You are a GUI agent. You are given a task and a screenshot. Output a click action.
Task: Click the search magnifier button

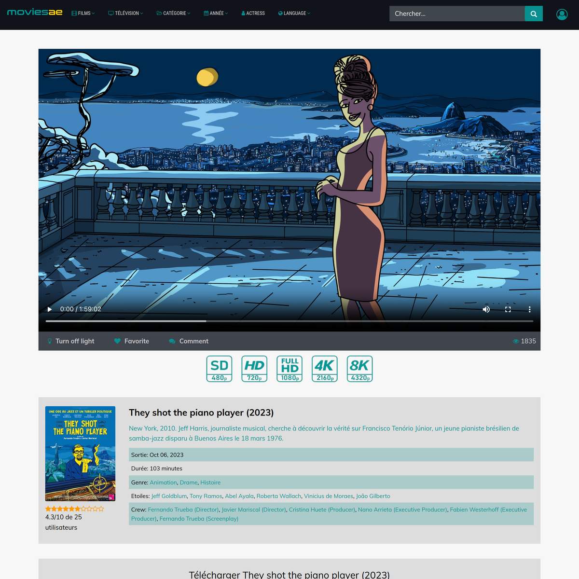click(534, 14)
